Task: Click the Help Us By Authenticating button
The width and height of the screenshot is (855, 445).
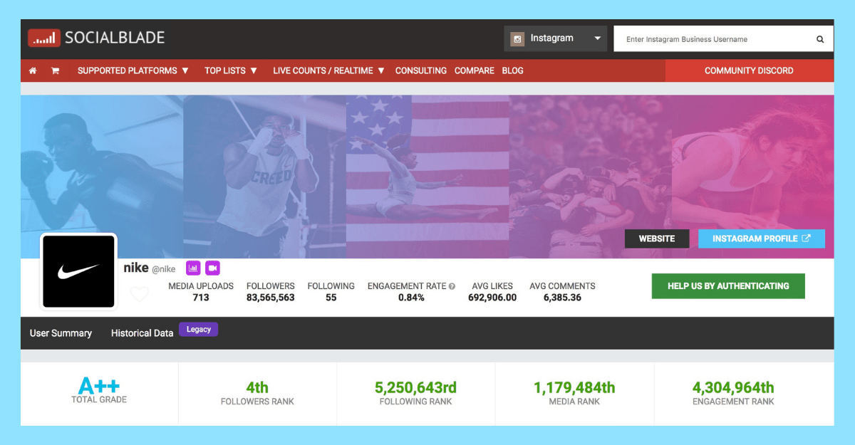Action: pyautogui.click(x=727, y=286)
